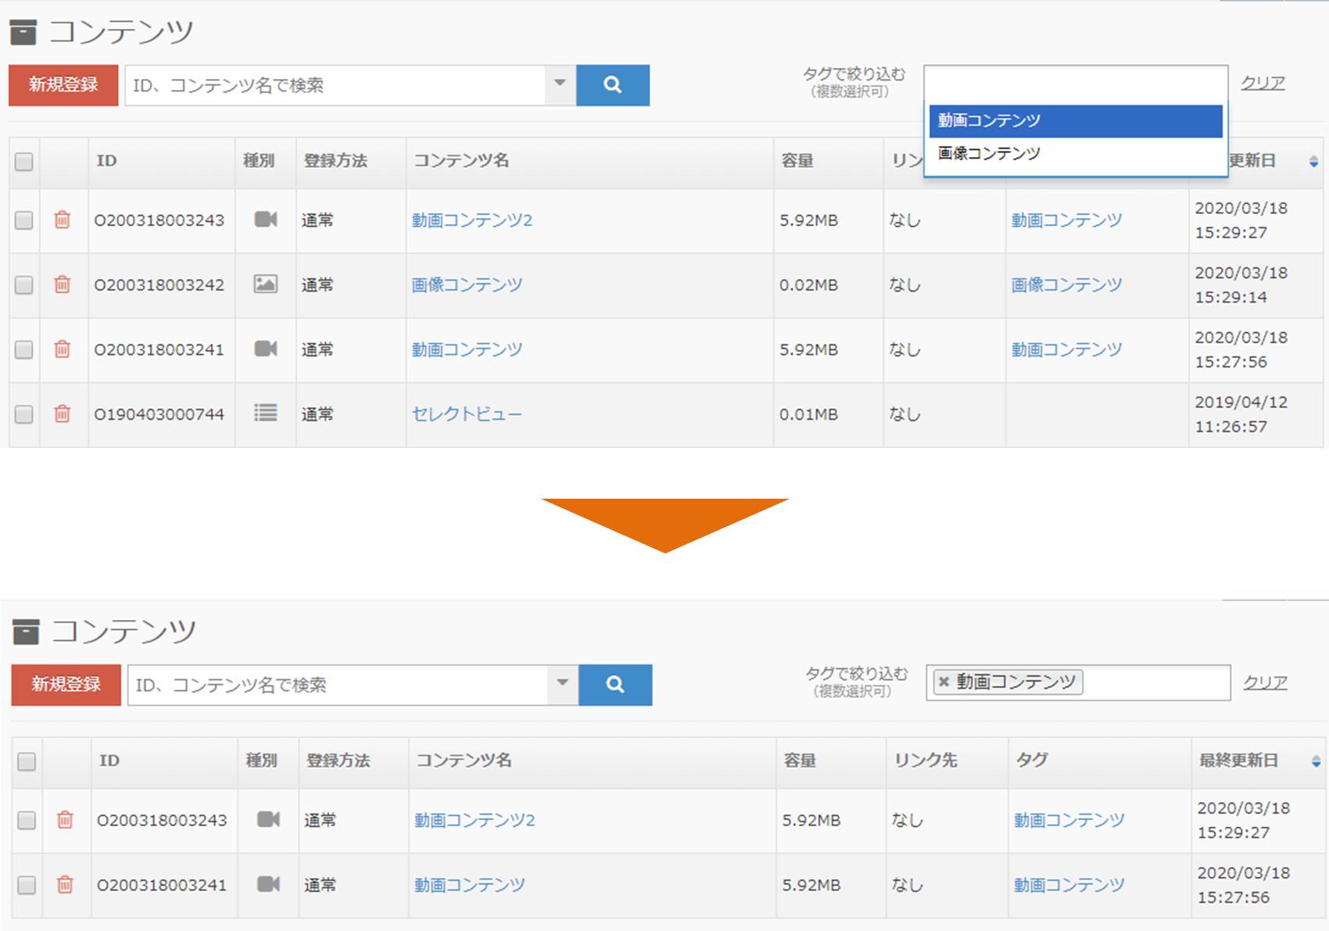Check the box for lower row 0200318003243

27,820
